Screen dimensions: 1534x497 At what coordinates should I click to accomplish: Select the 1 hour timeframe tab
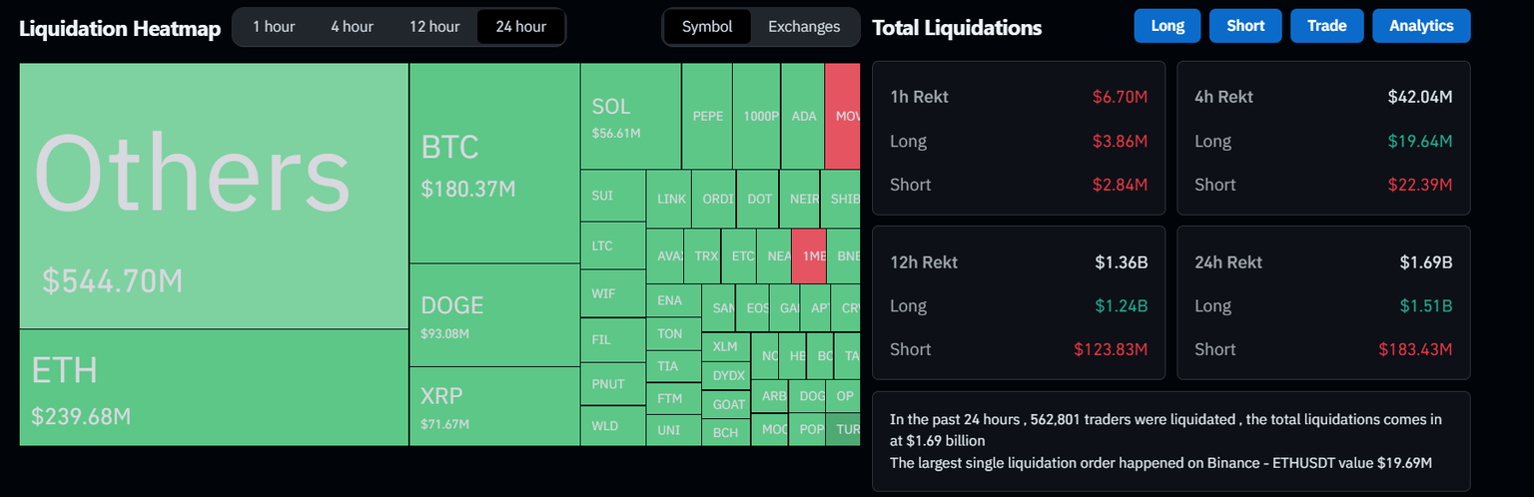(274, 27)
